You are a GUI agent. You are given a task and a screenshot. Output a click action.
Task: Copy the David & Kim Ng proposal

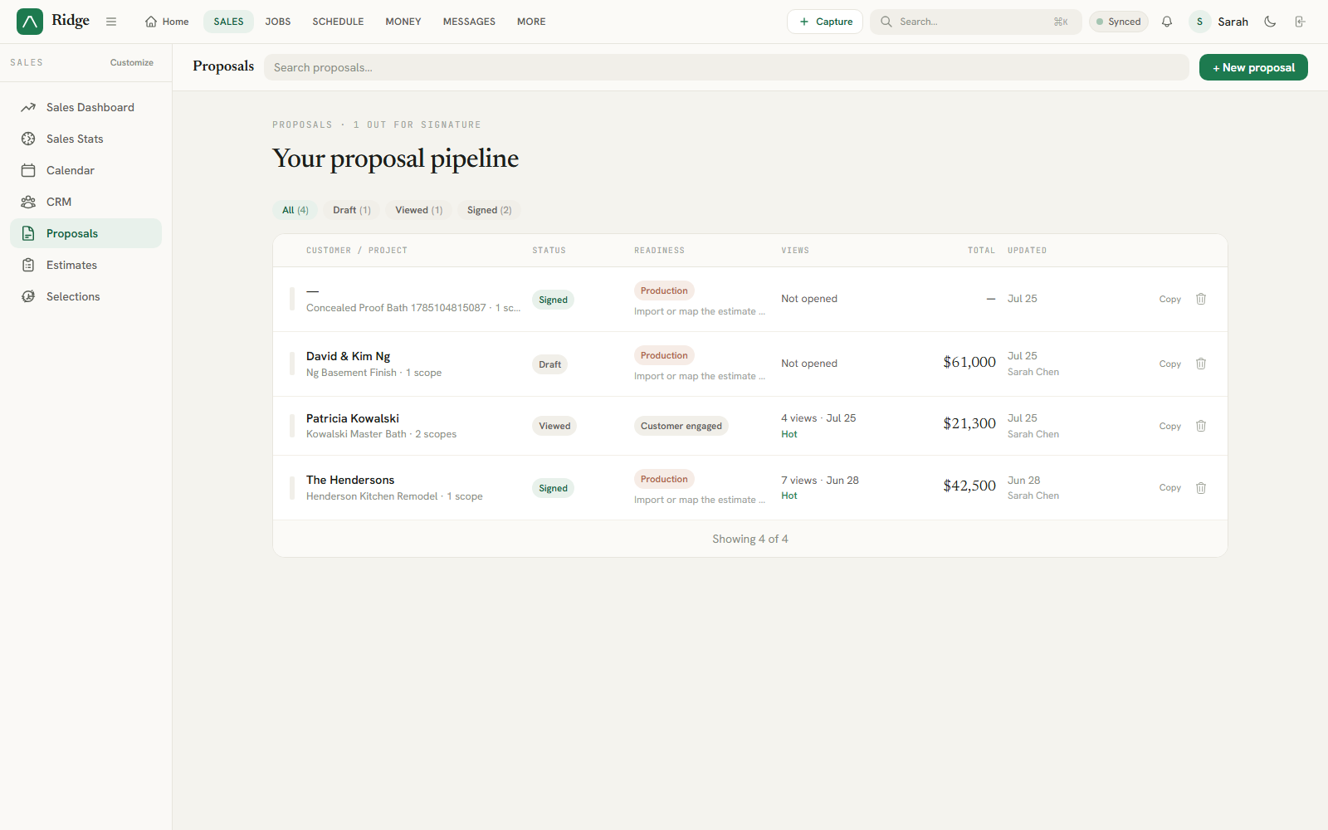point(1170,364)
